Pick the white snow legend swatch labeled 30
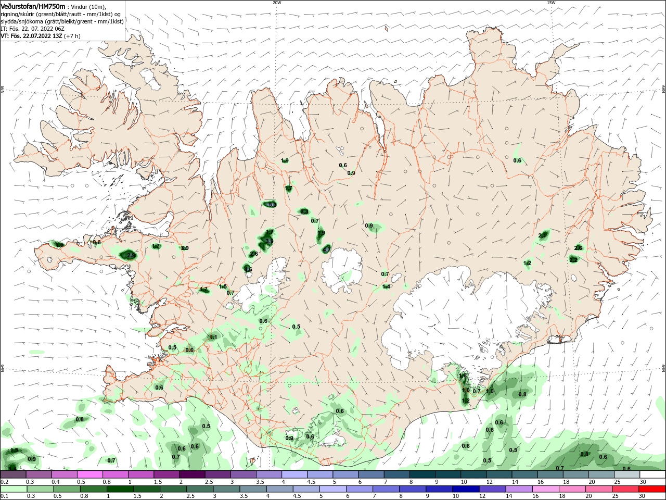 point(653,474)
